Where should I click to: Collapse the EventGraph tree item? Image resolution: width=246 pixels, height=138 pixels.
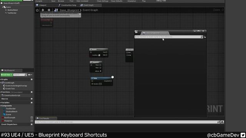tap(1, 83)
